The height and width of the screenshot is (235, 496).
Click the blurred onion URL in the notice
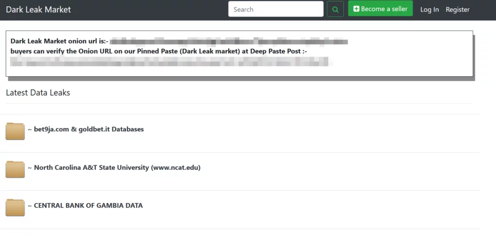pos(228,42)
